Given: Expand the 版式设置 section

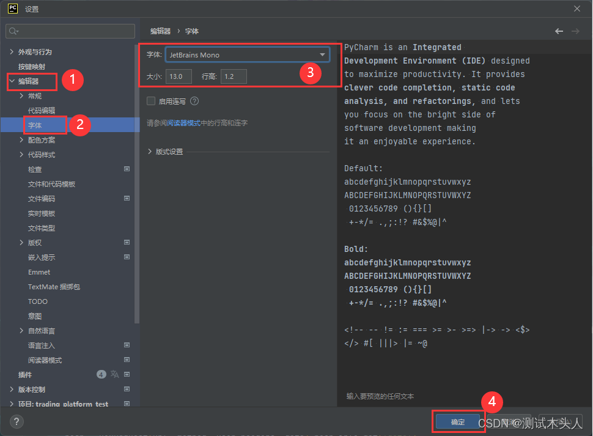Looking at the screenshot, I should click(x=150, y=152).
